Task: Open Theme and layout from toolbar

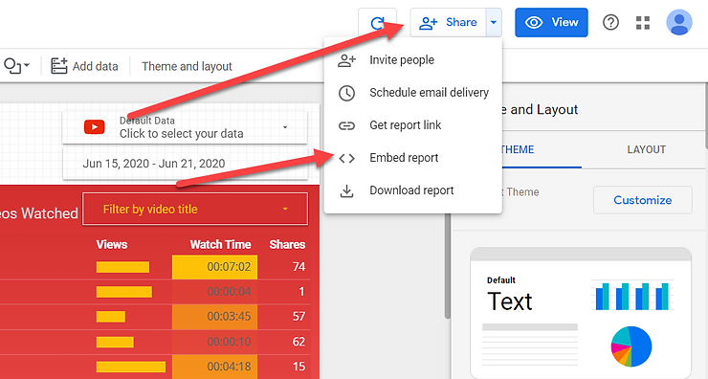Action: [187, 66]
